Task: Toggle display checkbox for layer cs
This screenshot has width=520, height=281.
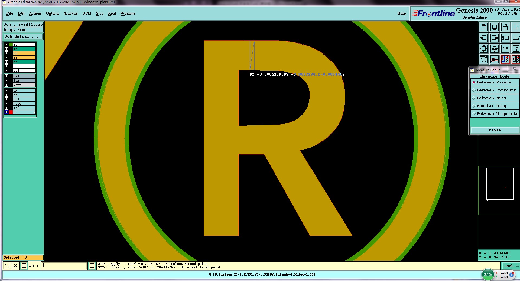Action: (6, 53)
